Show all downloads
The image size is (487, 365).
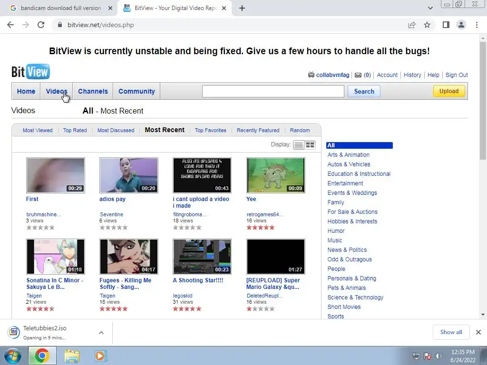pos(451,332)
